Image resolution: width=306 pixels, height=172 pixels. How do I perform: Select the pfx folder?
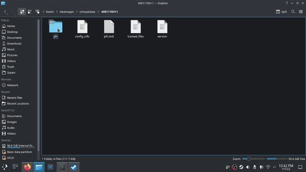[x=55, y=29]
